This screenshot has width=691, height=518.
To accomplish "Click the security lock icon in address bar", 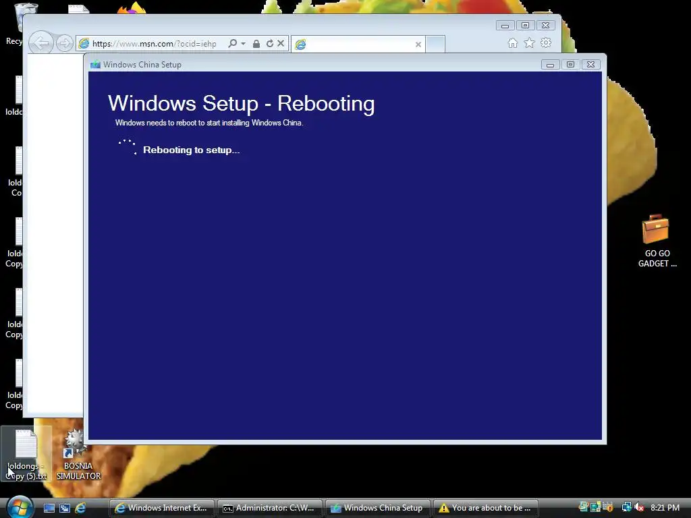I will (256, 44).
